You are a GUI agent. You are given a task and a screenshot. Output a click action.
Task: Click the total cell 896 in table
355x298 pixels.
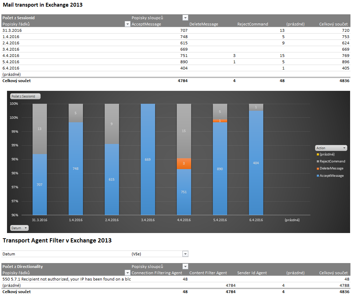pos(346,62)
